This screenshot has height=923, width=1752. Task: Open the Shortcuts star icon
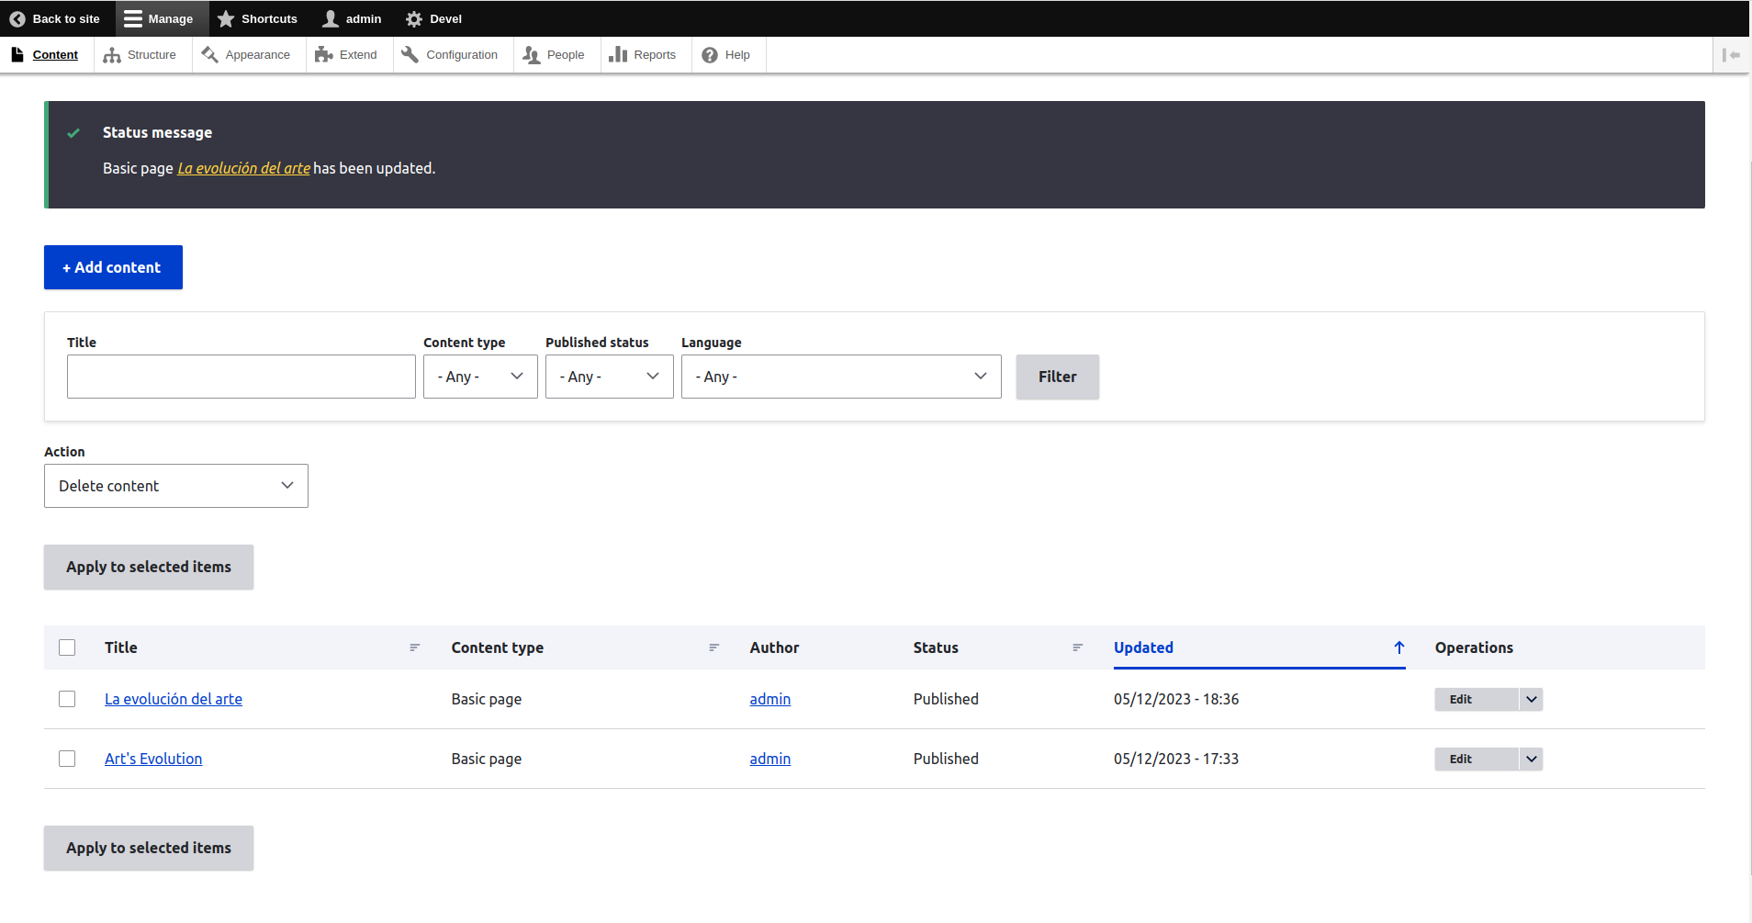tap(226, 18)
